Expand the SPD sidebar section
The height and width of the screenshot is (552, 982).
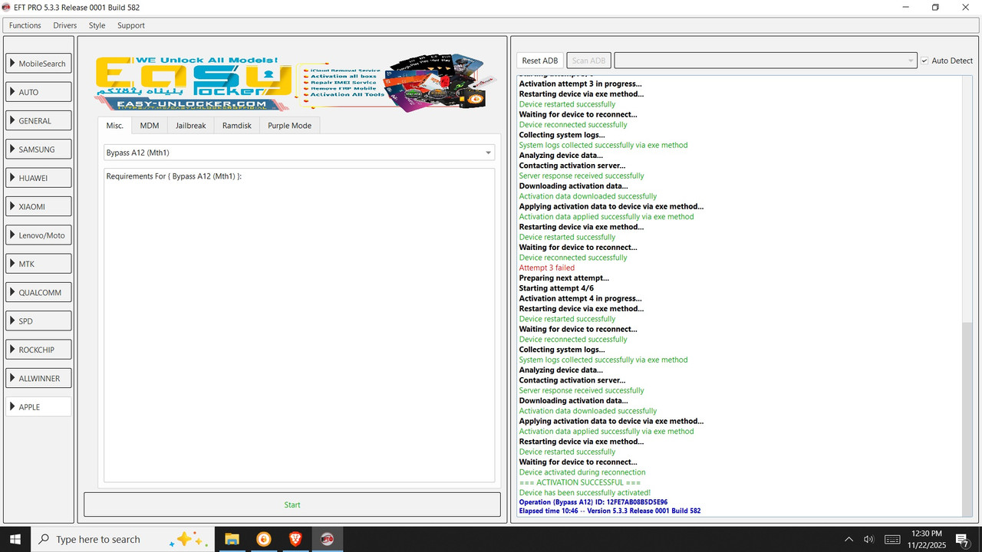[x=39, y=321]
